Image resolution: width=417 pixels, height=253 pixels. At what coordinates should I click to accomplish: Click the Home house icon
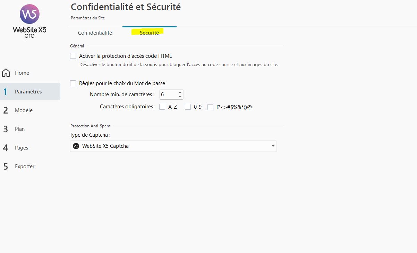tap(6, 73)
